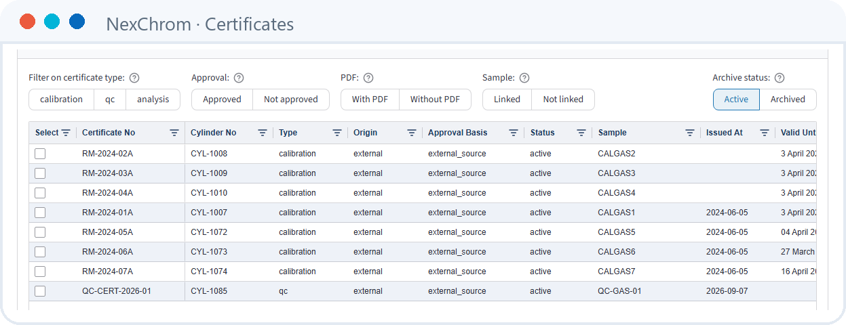Click the red window control dot
Image resolution: width=846 pixels, height=325 pixels.
27,22
